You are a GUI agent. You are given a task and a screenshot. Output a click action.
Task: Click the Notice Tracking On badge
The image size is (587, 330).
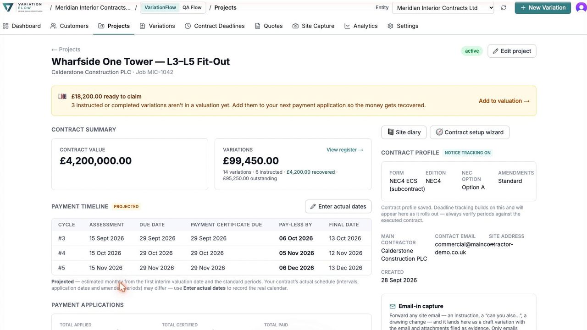468,153
